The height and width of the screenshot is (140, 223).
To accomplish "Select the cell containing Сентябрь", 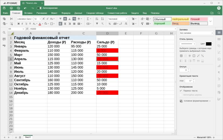I will [30, 80].
